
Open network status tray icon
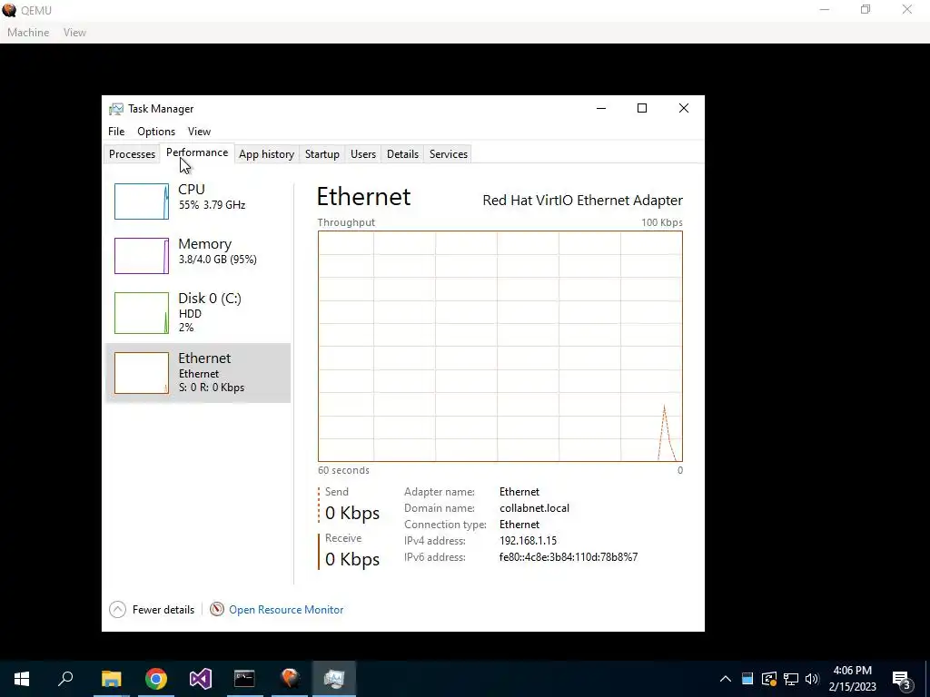[791, 679]
